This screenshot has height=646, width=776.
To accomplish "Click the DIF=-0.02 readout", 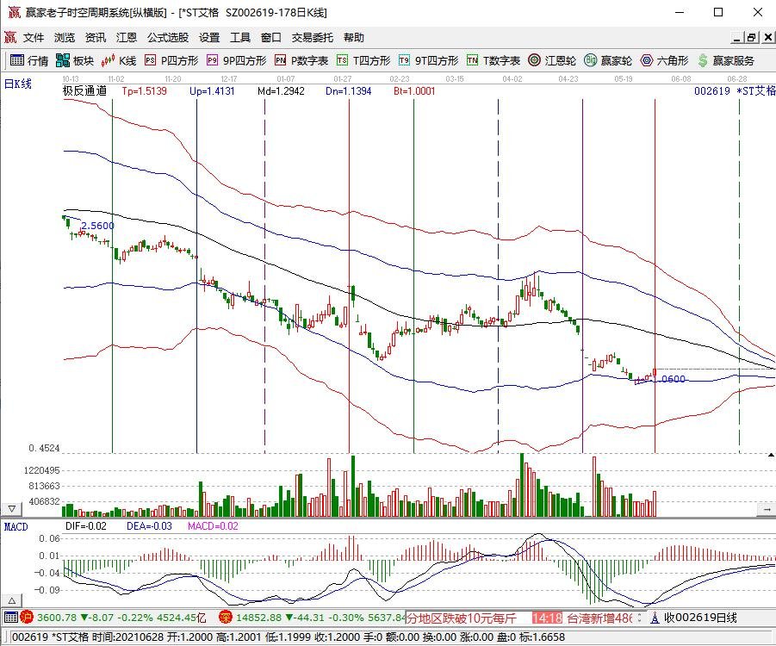I will [85, 525].
